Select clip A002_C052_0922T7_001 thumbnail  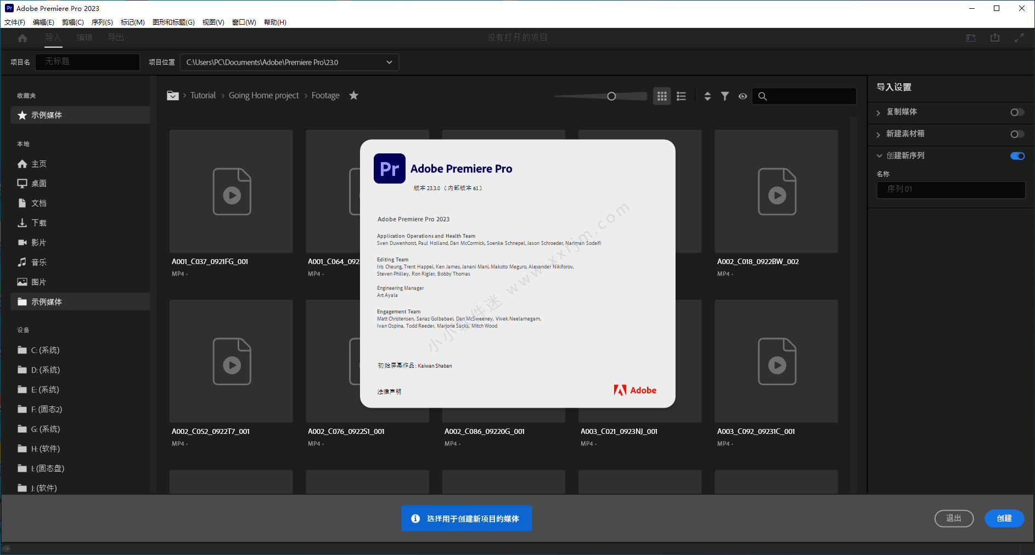coord(231,361)
